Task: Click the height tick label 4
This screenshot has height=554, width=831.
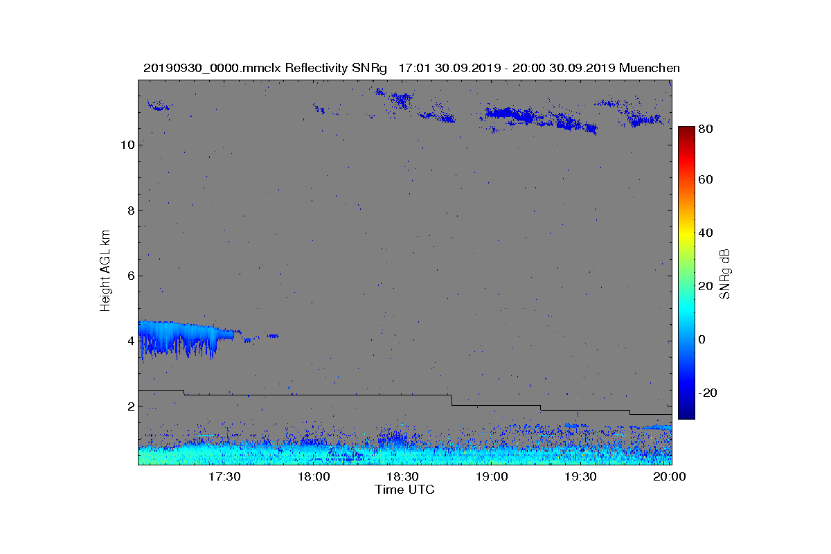Action: (x=130, y=341)
